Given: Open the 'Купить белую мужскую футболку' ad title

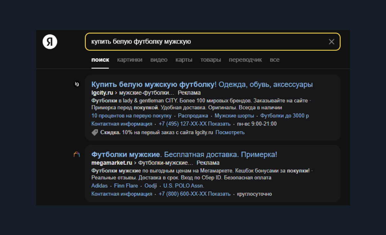Looking at the screenshot, I should (x=202, y=84).
